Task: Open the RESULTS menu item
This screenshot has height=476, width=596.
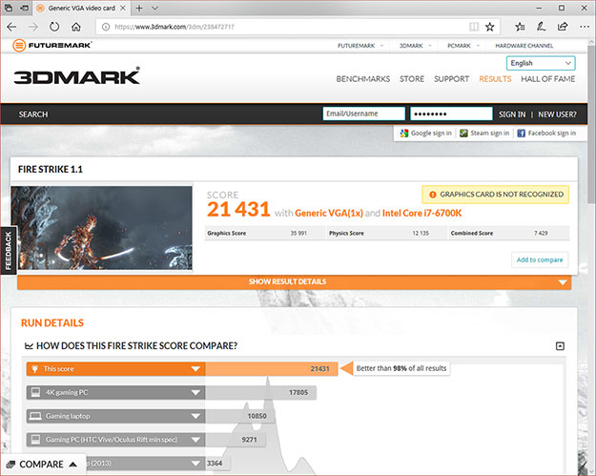Action: coord(495,79)
